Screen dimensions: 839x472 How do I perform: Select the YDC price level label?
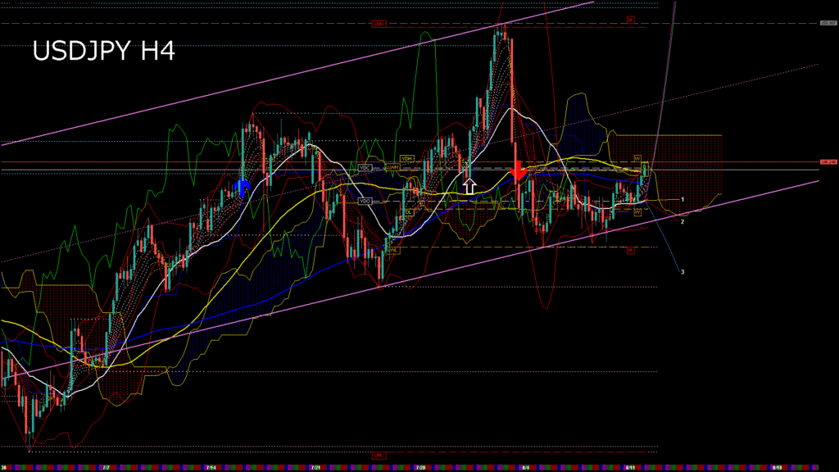tap(365, 167)
